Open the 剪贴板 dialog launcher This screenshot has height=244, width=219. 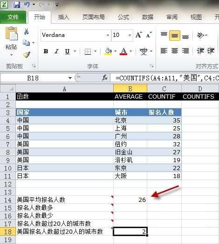click(34, 66)
